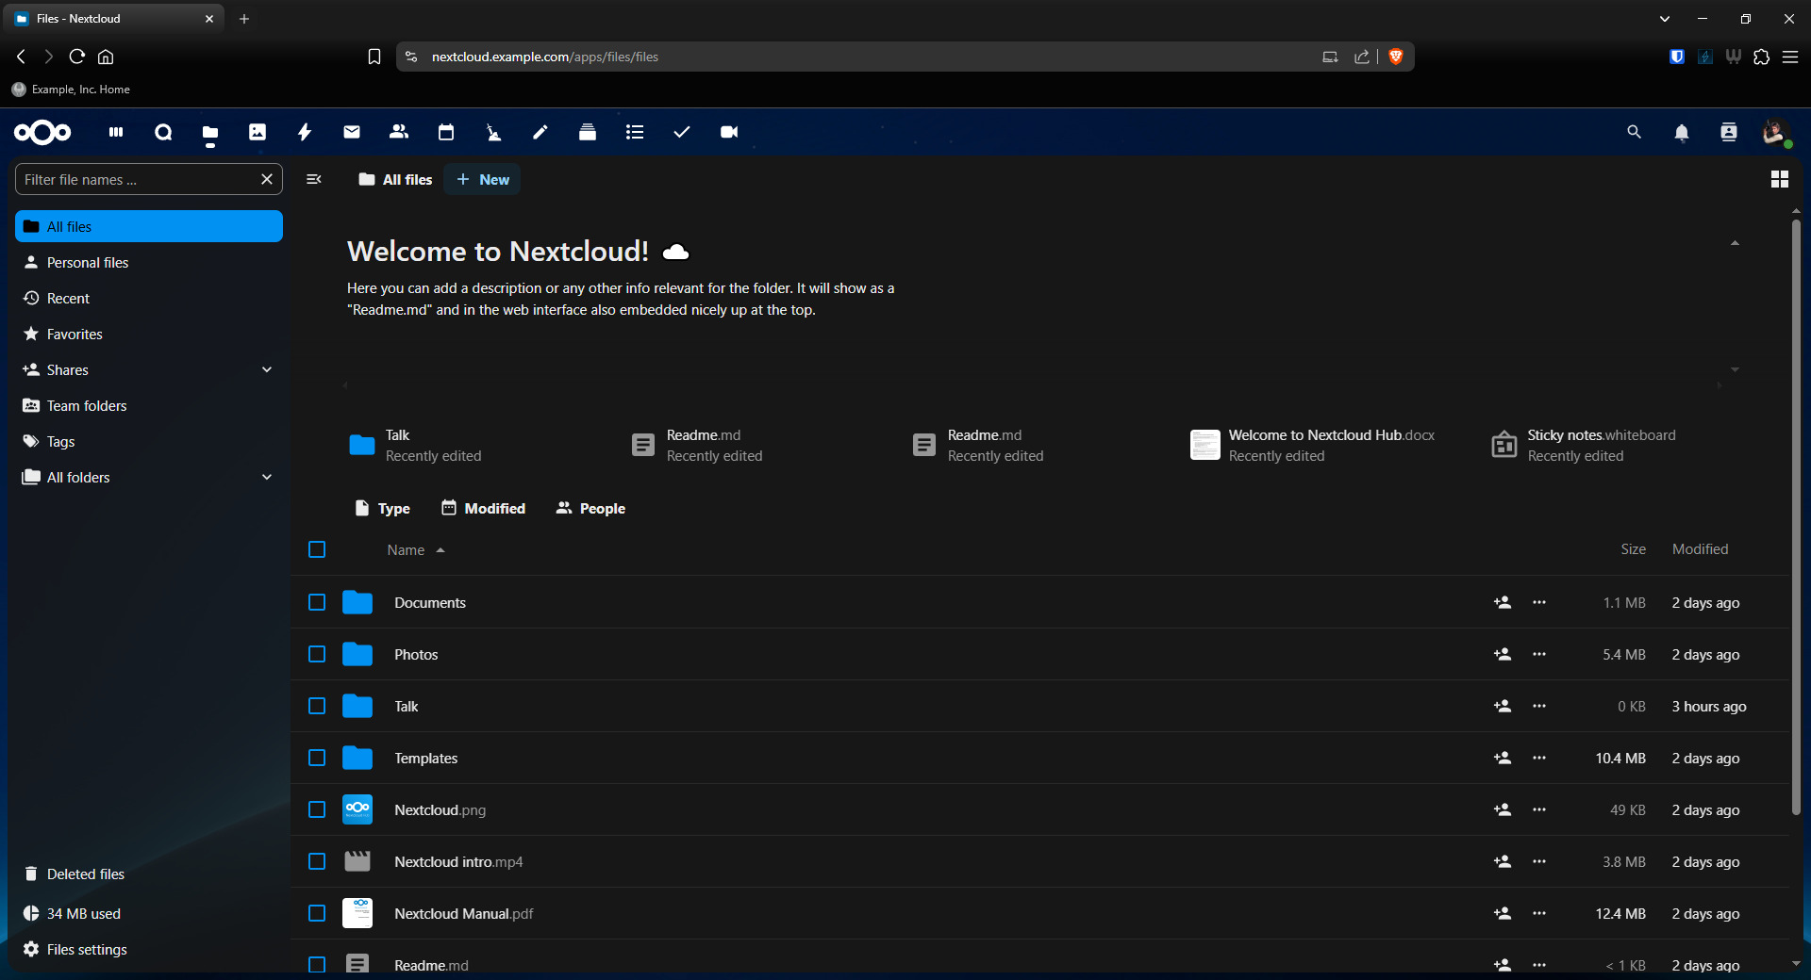The image size is (1811, 980).
Task: Select Recent in the sidebar
Action: click(68, 298)
